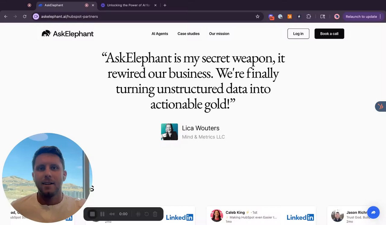Go back with the browser back arrow
The image size is (386, 225).
point(6,17)
